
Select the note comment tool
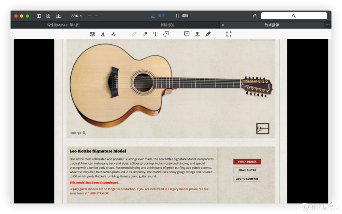[187, 34]
